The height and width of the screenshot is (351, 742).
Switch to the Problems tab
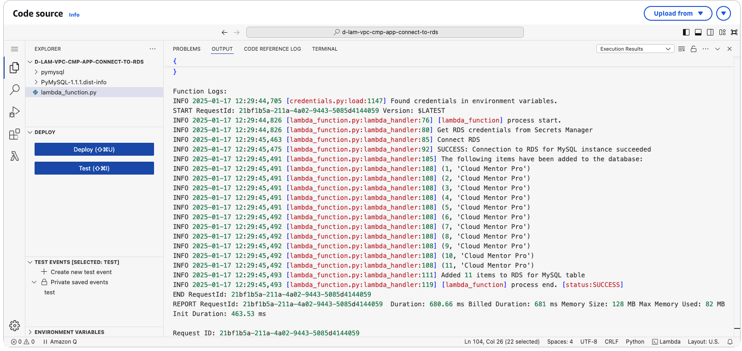tap(186, 49)
